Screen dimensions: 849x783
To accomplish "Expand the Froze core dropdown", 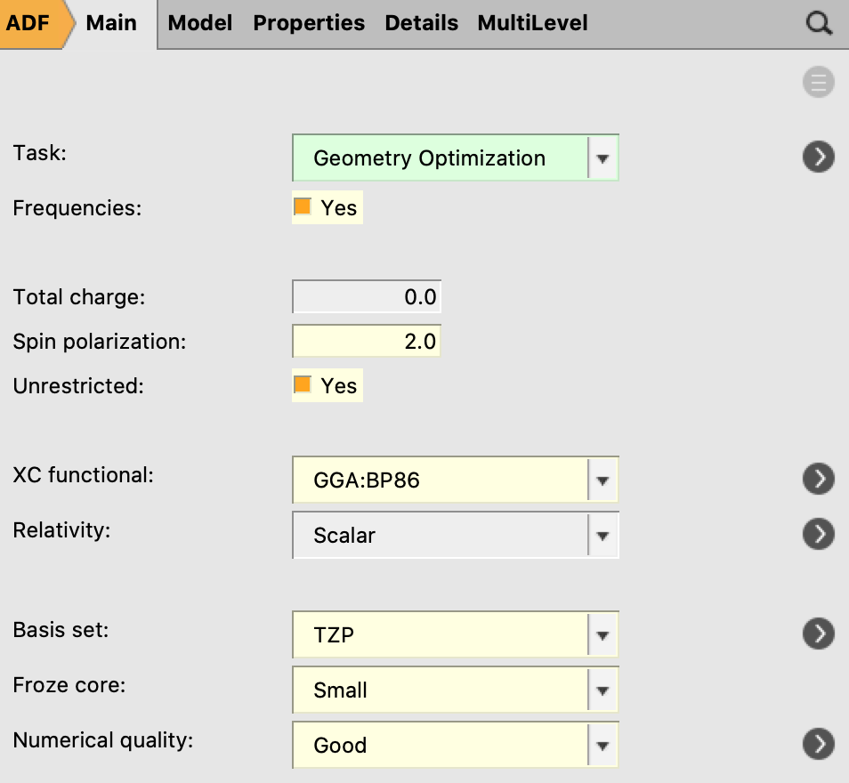I will tap(602, 690).
